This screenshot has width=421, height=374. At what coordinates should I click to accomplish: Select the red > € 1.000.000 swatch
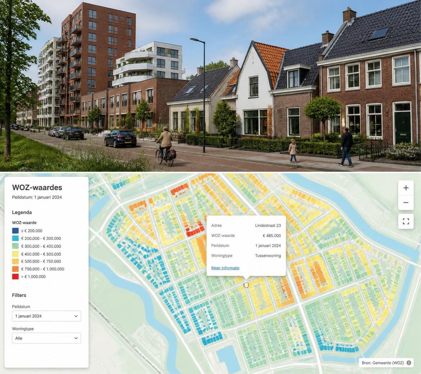point(15,276)
